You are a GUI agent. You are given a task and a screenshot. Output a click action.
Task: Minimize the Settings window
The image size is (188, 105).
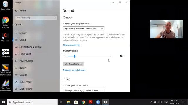tap(113, 3)
